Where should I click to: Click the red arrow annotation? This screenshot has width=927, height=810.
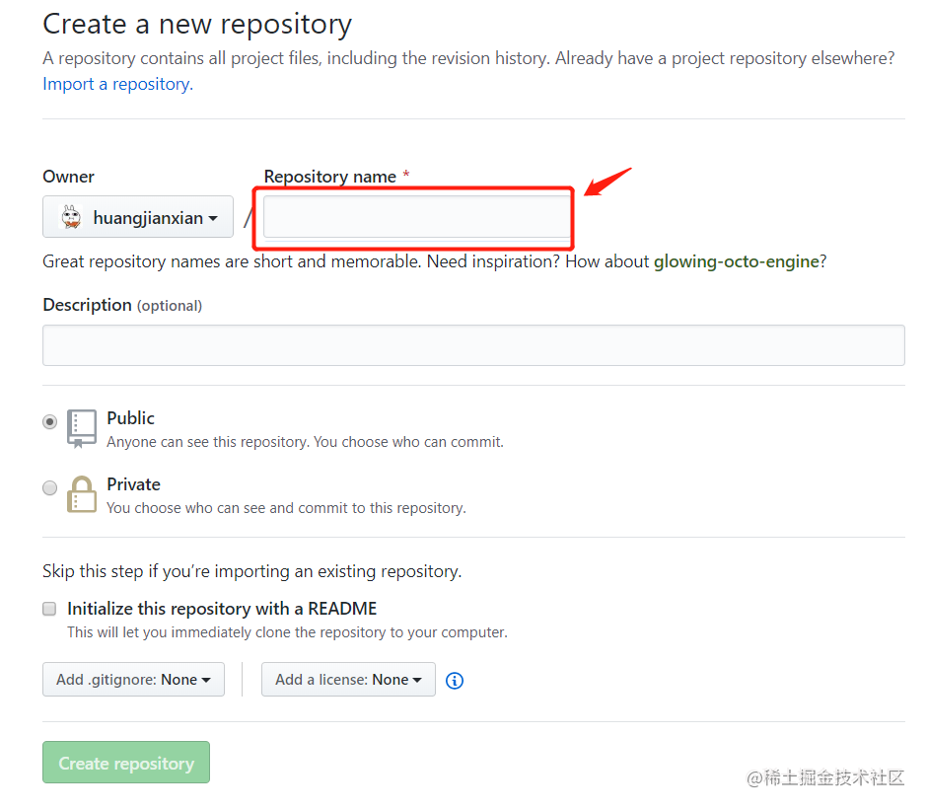pos(607,182)
